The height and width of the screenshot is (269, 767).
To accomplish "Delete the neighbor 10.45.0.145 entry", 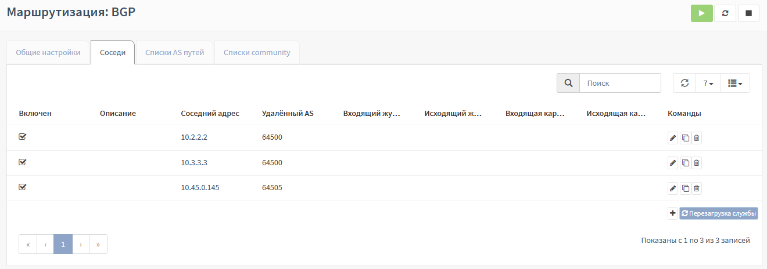I will pos(697,188).
